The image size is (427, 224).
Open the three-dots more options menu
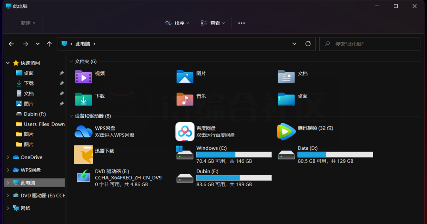pyautogui.click(x=241, y=23)
